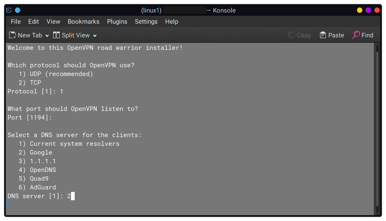
Task: Click the '(linux1) — Konsole' window title
Action: coord(188,10)
